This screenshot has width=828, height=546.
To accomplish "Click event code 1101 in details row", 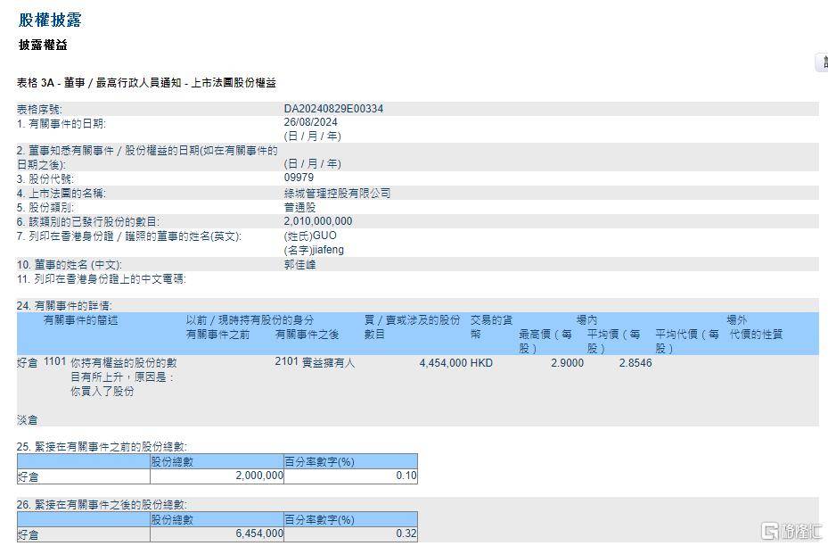I will [55, 361].
